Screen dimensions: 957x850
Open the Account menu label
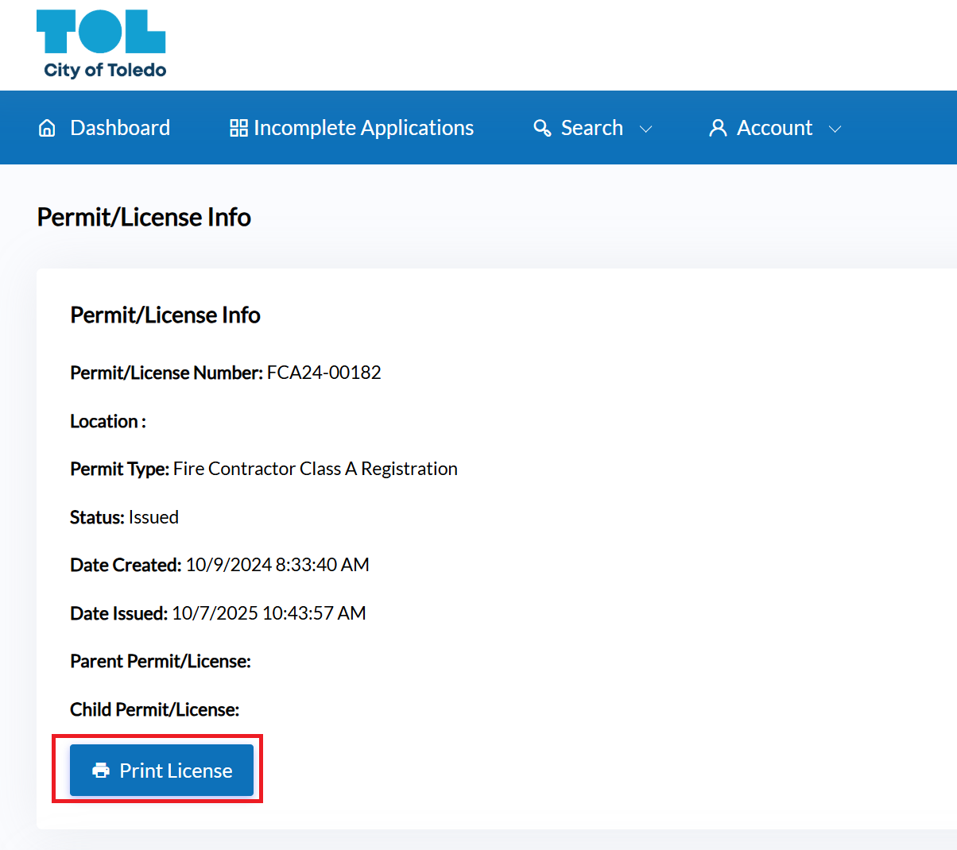pos(774,128)
